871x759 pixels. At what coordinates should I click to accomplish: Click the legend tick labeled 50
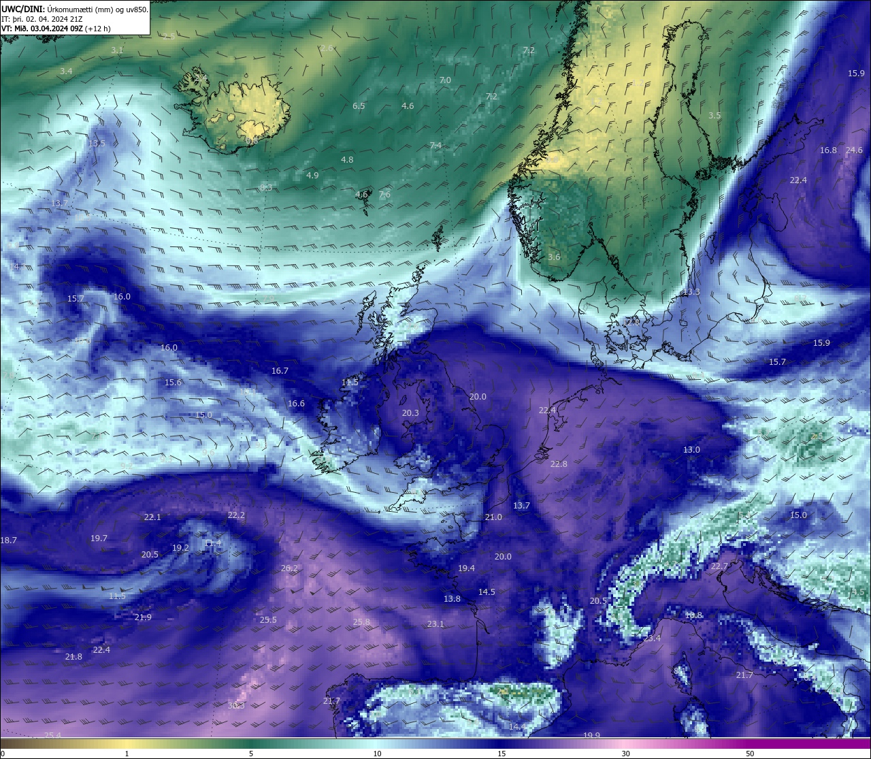(750, 754)
